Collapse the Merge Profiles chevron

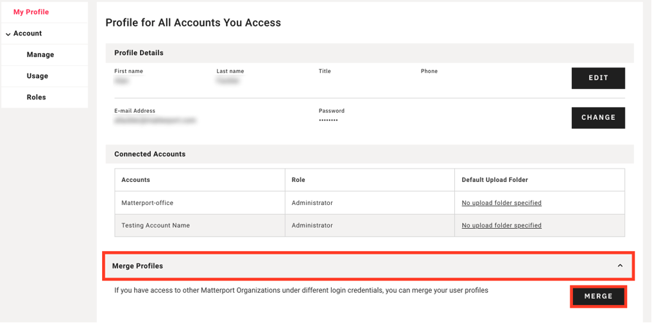(x=620, y=265)
